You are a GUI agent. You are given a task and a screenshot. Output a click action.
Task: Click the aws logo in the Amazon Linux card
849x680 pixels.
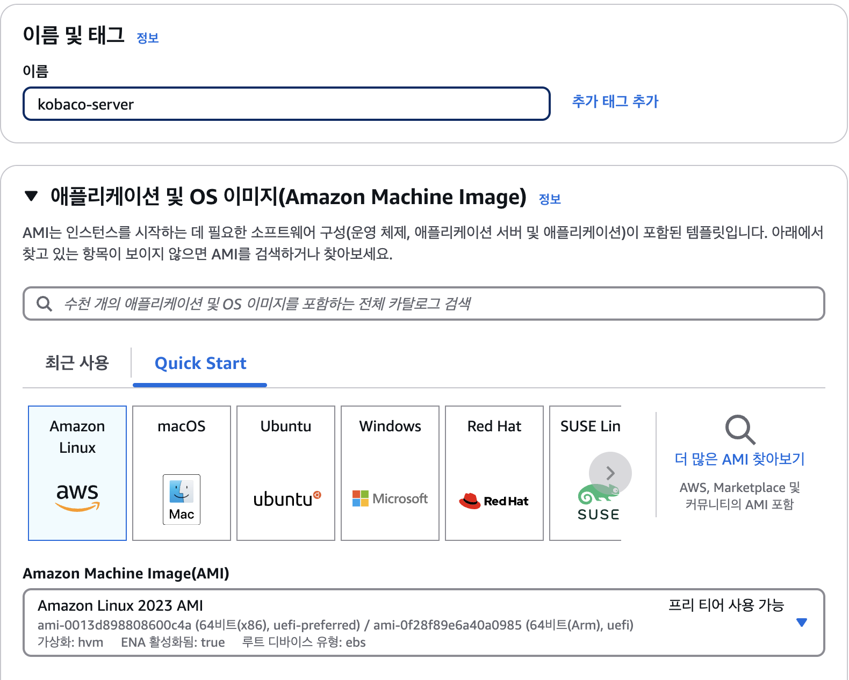(77, 497)
